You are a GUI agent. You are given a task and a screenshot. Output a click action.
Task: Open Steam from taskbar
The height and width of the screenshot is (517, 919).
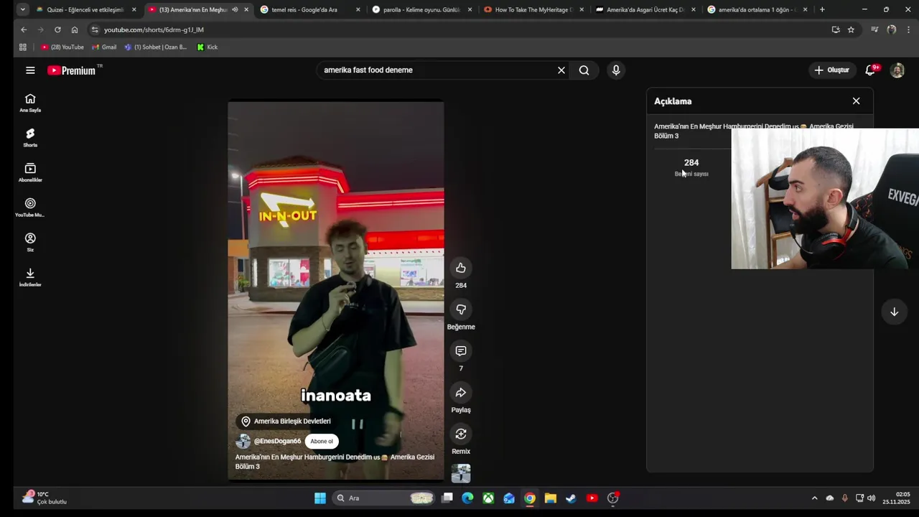(571, 498)
